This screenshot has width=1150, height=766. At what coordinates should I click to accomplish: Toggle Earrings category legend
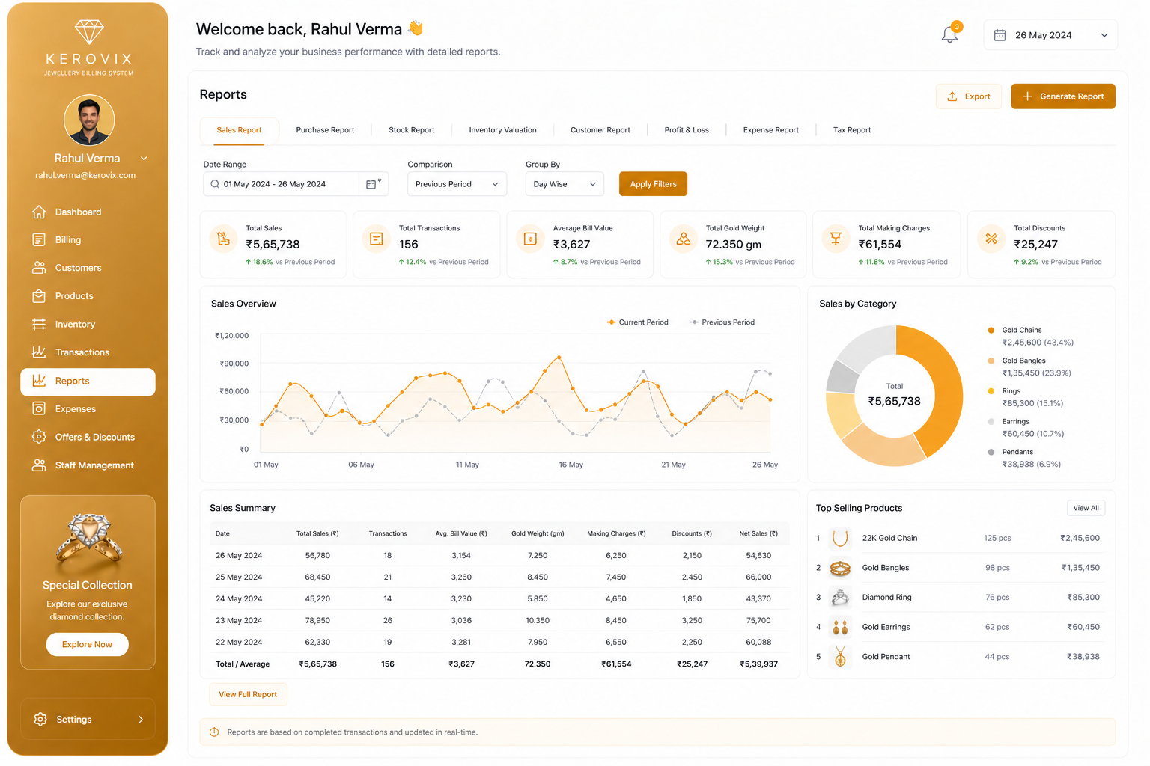(1026, 428)
